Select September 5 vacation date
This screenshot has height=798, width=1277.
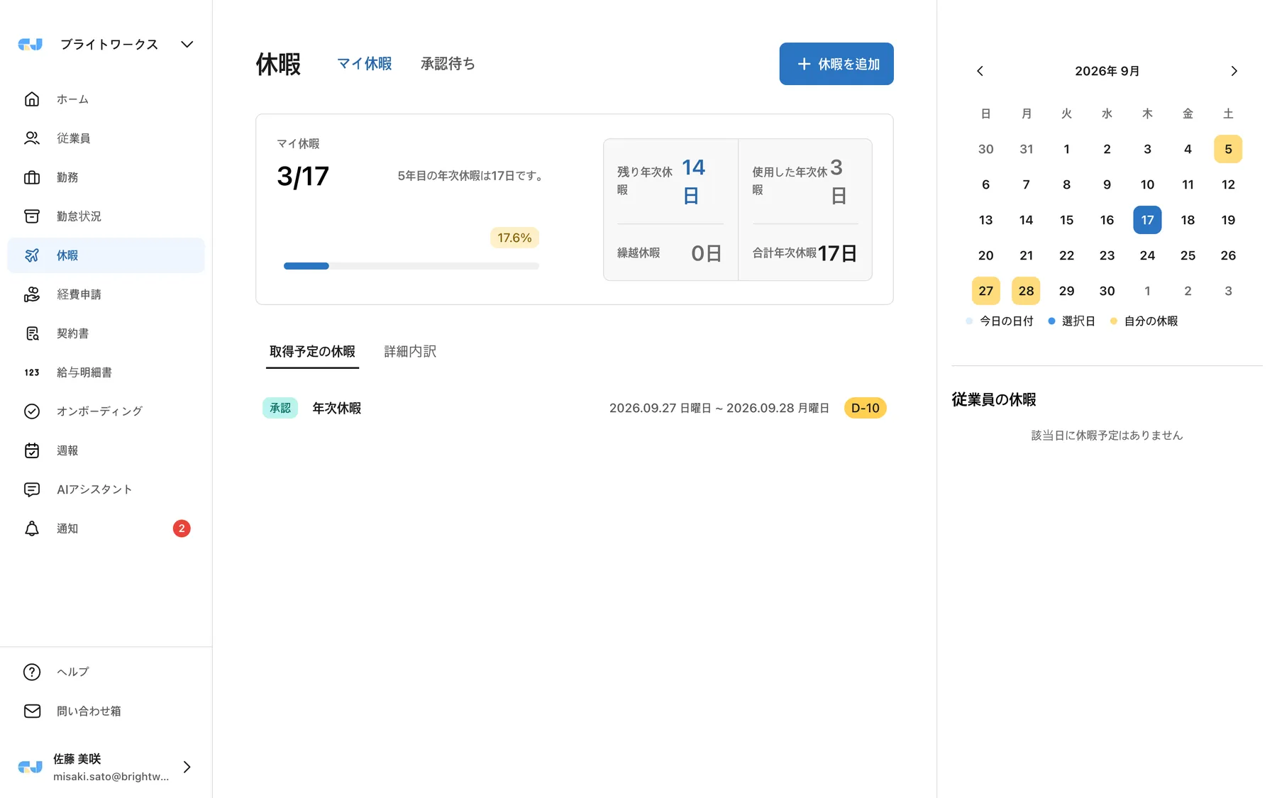coord(1228,149)
